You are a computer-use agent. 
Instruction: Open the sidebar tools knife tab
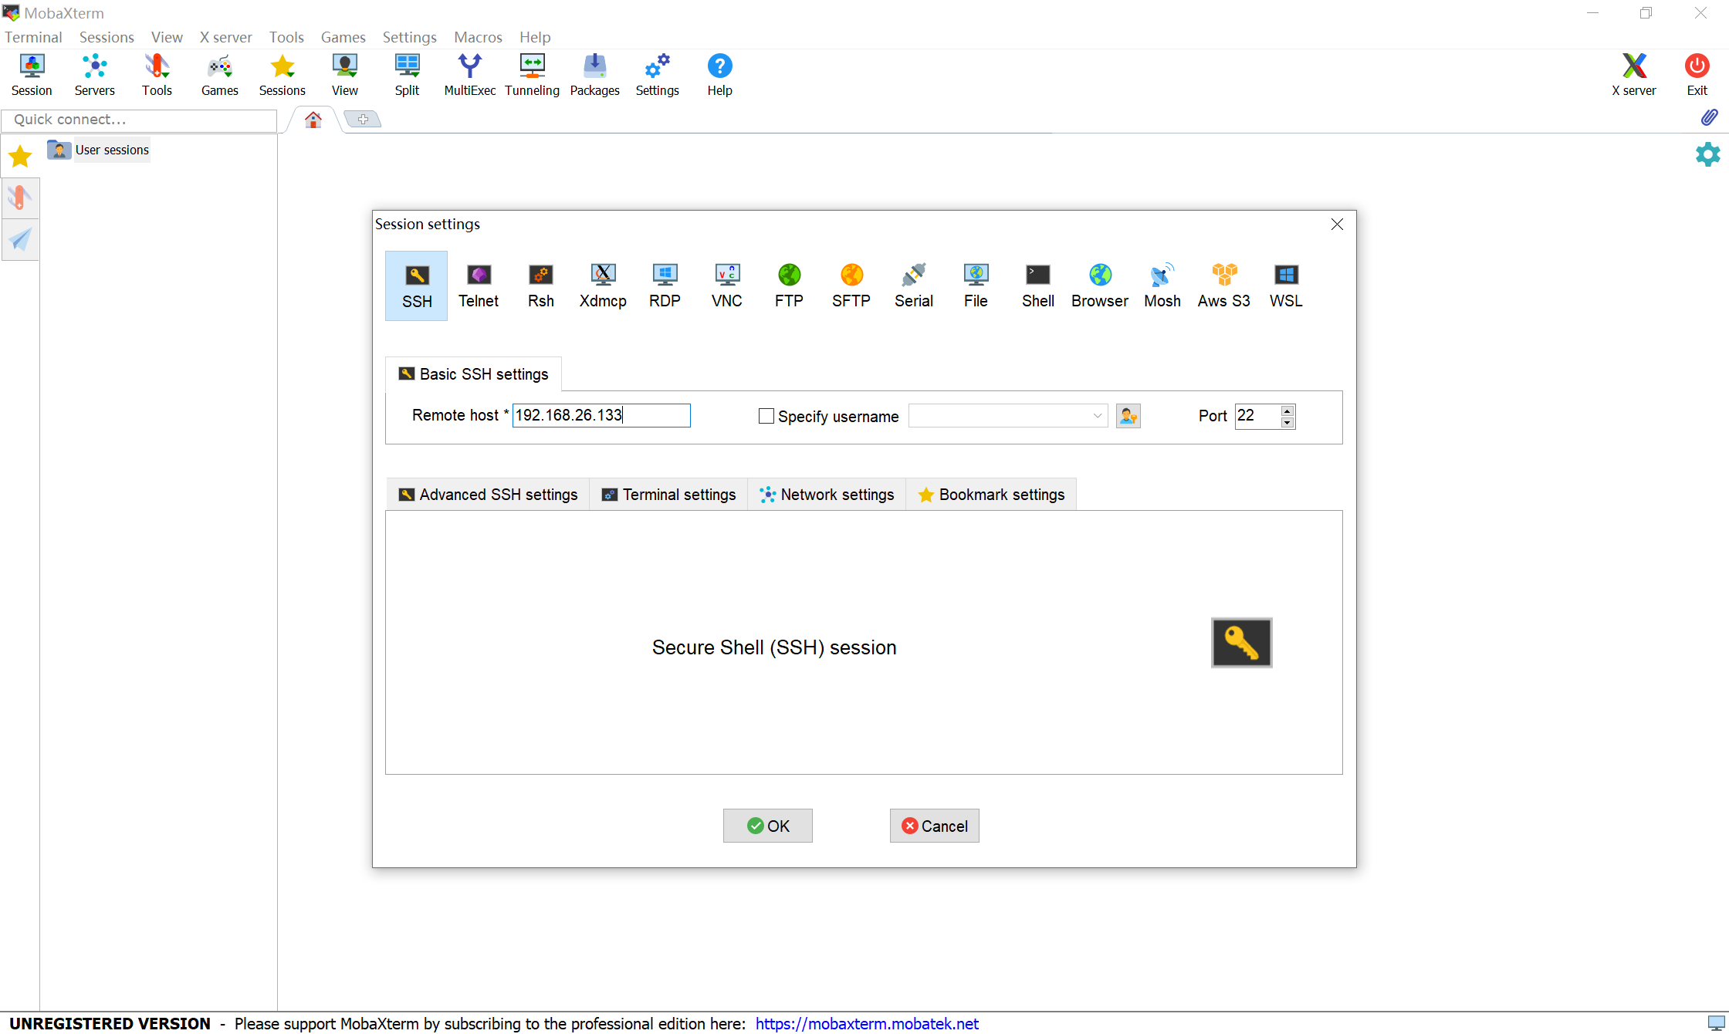(x=20, y=198)
